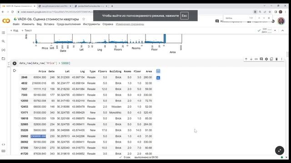Switch to the raw.githubusercontent.com tab
This screenshot has height=163, width=291.
click(x=55, y=6)
